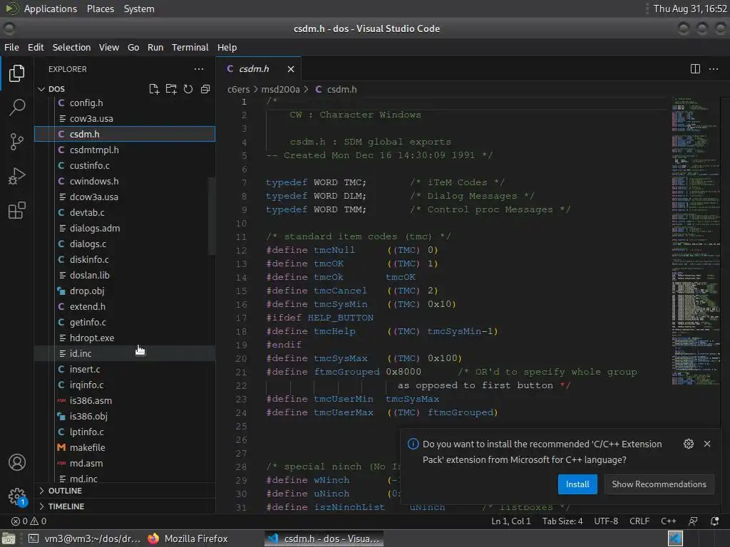Split the editor to the right

(x=695, y=69)
